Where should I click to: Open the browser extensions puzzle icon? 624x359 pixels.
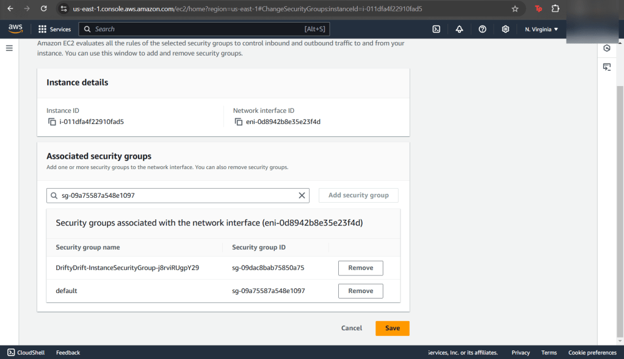pos(555,9)
